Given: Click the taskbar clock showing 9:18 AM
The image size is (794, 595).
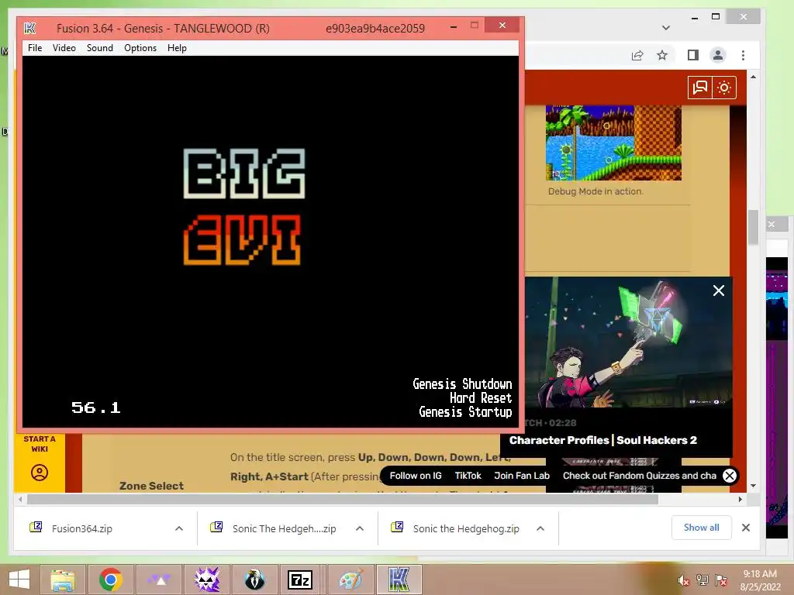Looking at the screenshot, I should pos(760,580).
